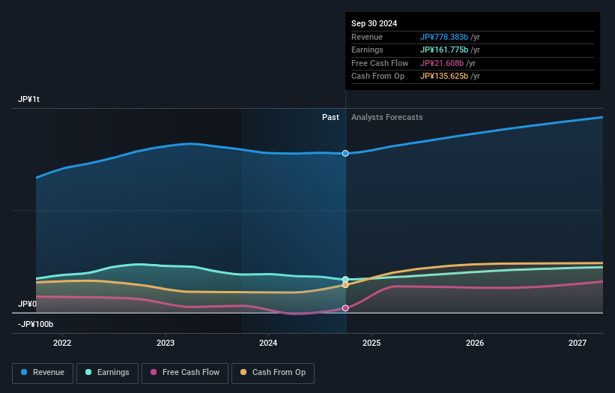This screenshot has height=393, width=615.
Task: Toggle the Revenue legend series
Action: click(x=43, y=373)
